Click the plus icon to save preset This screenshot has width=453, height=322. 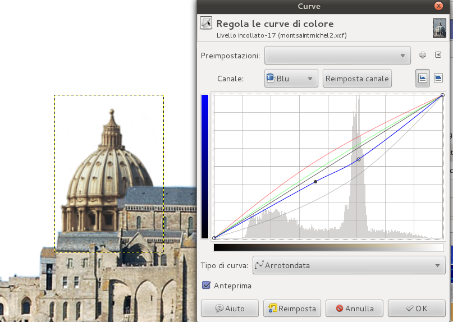[422, 55]
